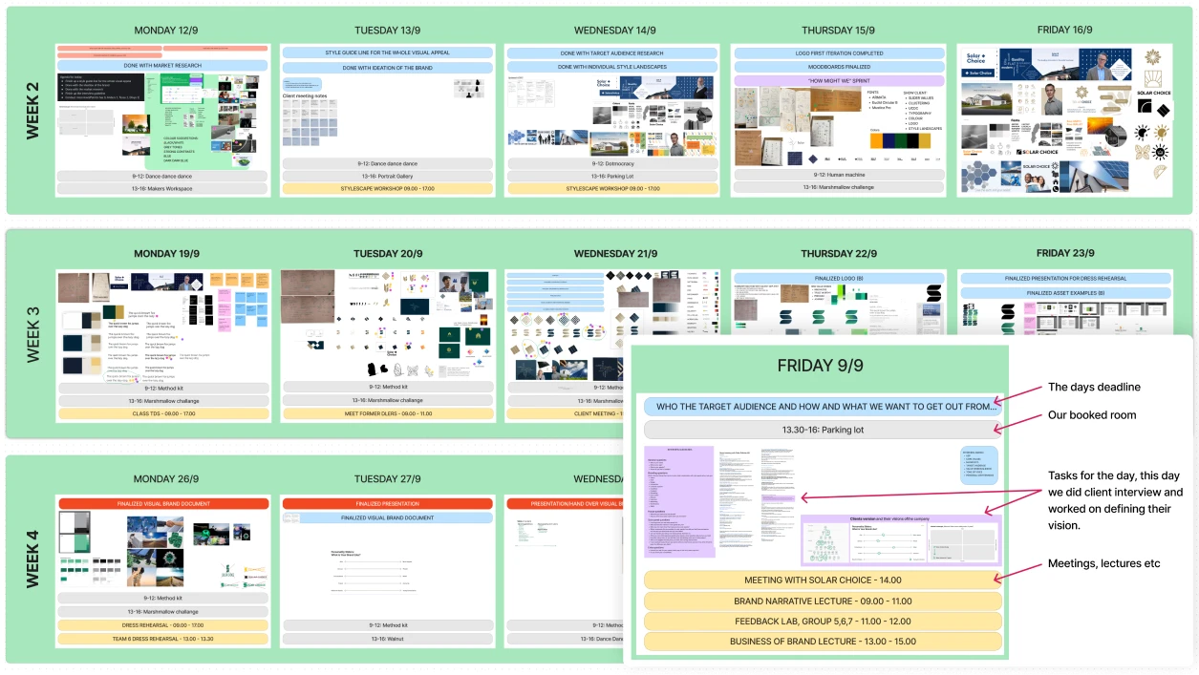Select the "HOW MIGHT WE" SPRINT purple bar
The image size is (1199, 675).
click(838, 81)
